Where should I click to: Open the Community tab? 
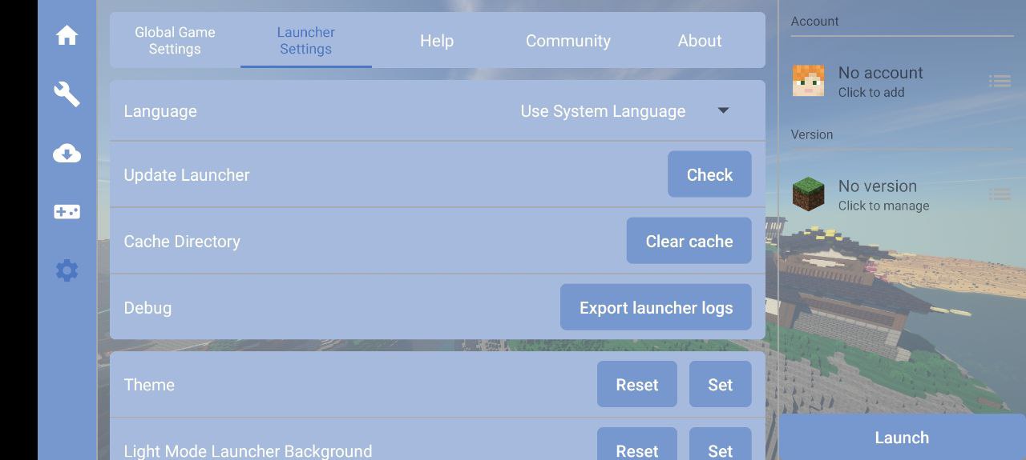coord(568,41)
